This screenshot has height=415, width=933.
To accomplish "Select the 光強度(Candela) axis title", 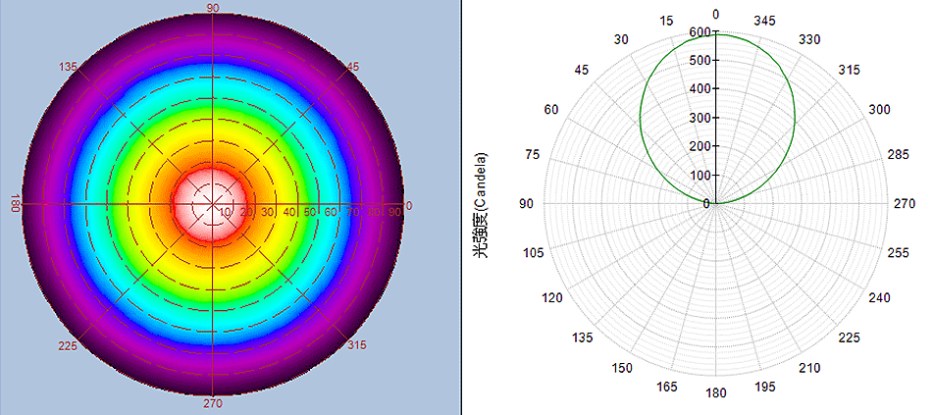I will point(481,205).
